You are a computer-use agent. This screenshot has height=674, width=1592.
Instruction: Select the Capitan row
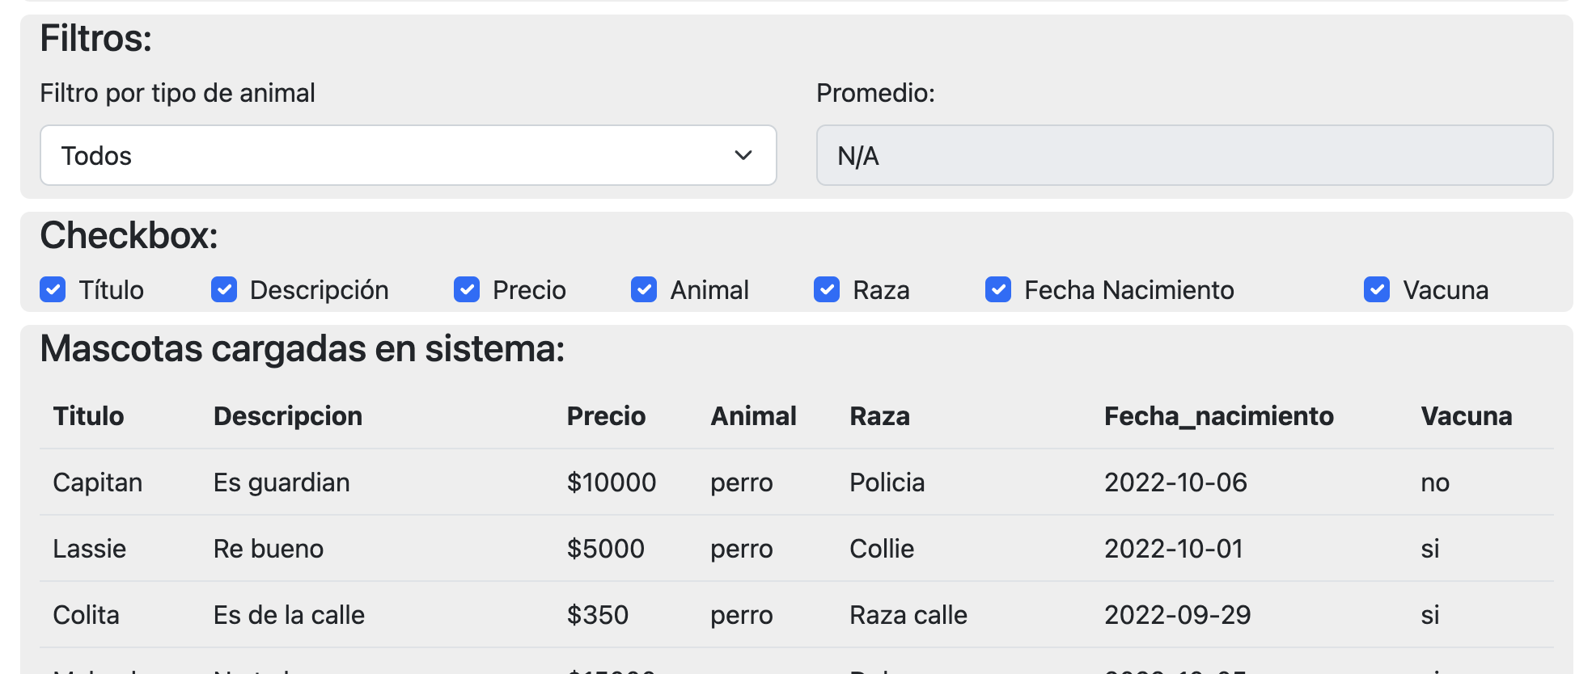tap(98, 482)
